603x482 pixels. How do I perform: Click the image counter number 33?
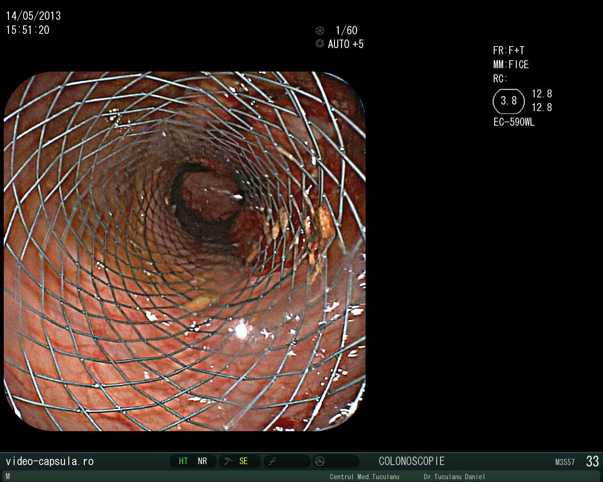[x=592, y=461]
